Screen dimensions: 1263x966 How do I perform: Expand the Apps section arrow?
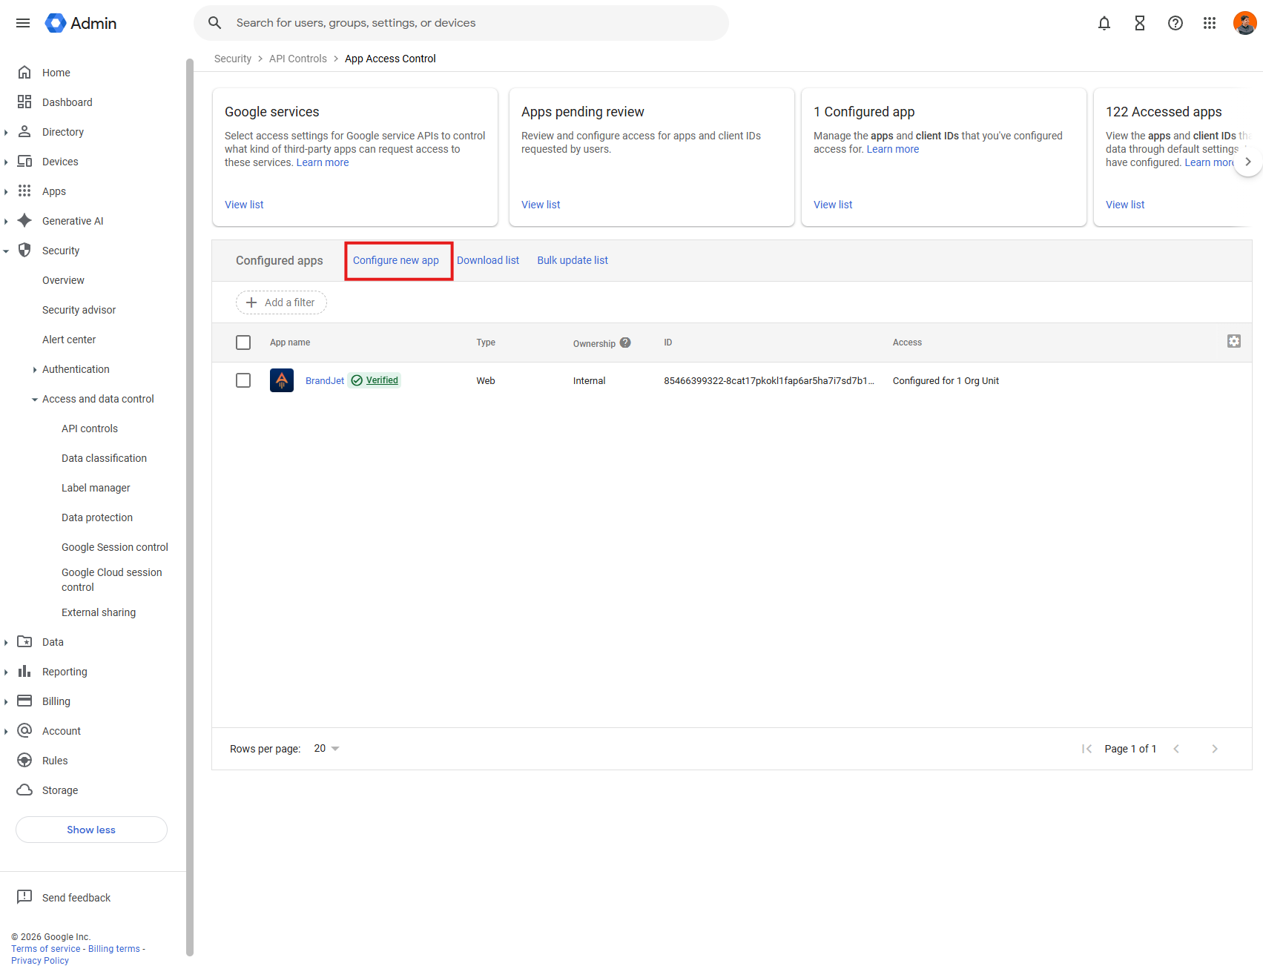point(6,192)
